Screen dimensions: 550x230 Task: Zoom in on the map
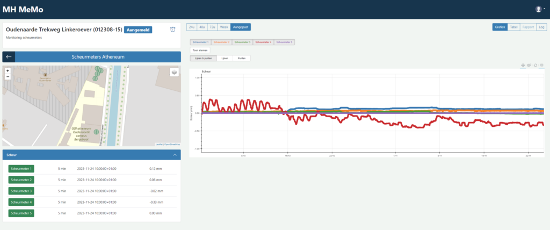8,70
